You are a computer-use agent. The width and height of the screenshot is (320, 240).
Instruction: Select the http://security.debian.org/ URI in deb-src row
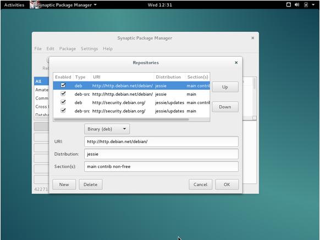click(x=119, y=111)
